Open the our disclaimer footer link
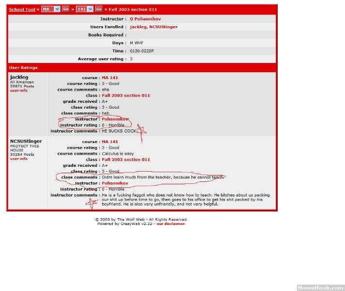The image size is (345, 291). pos(171,224)
